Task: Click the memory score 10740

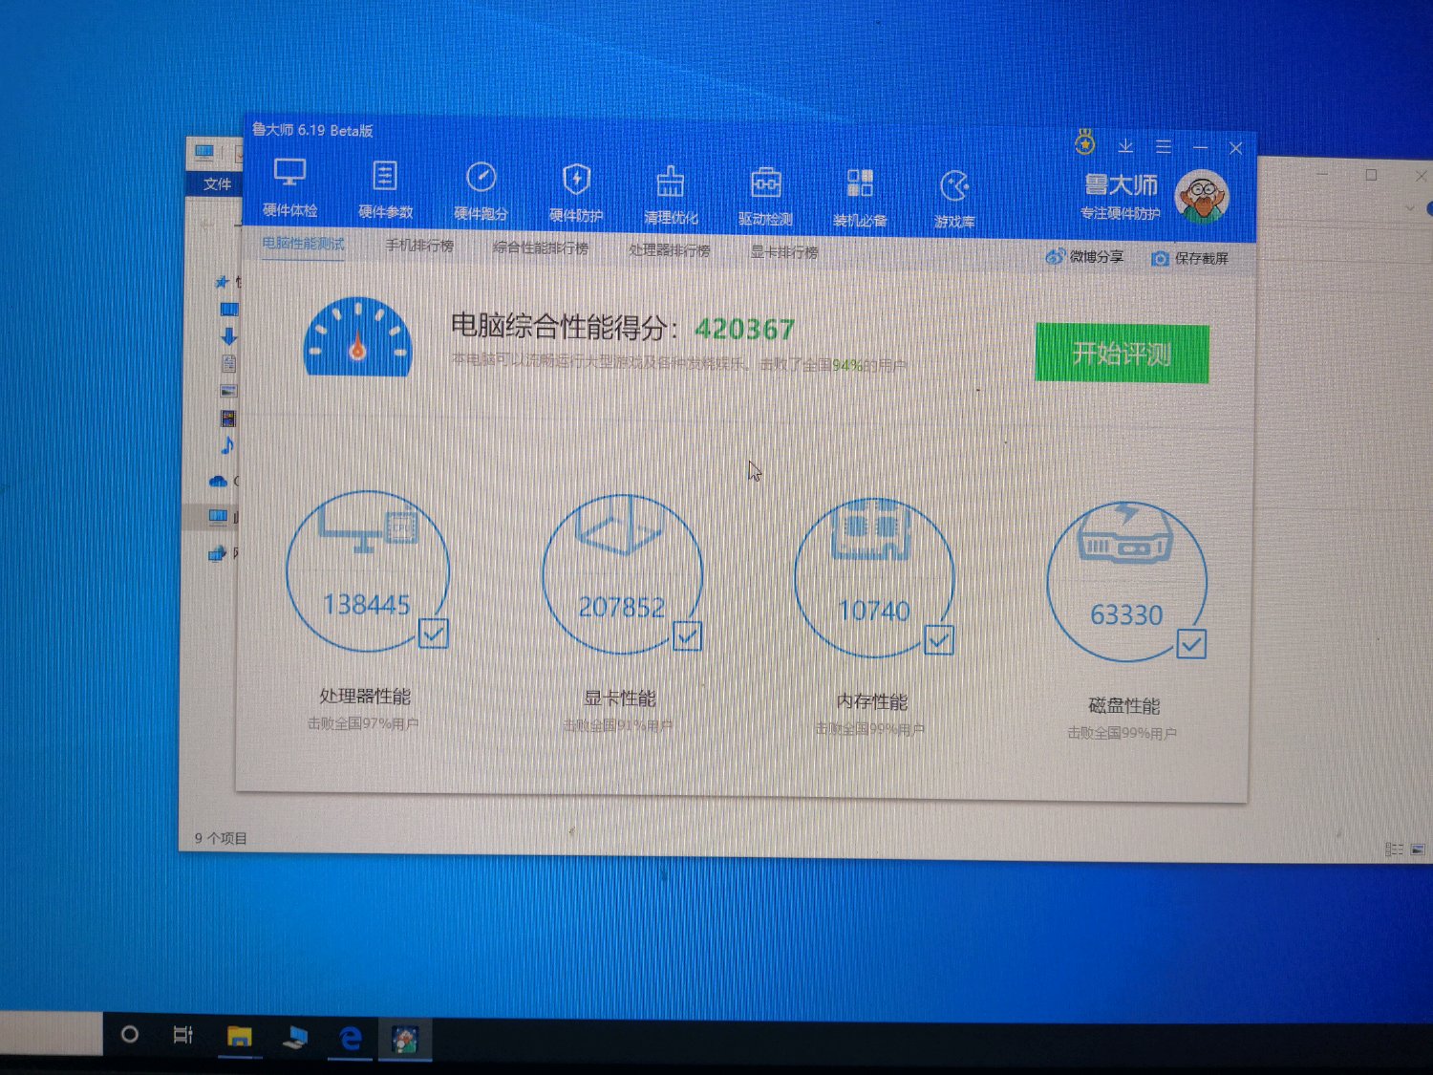Action: 874,612
